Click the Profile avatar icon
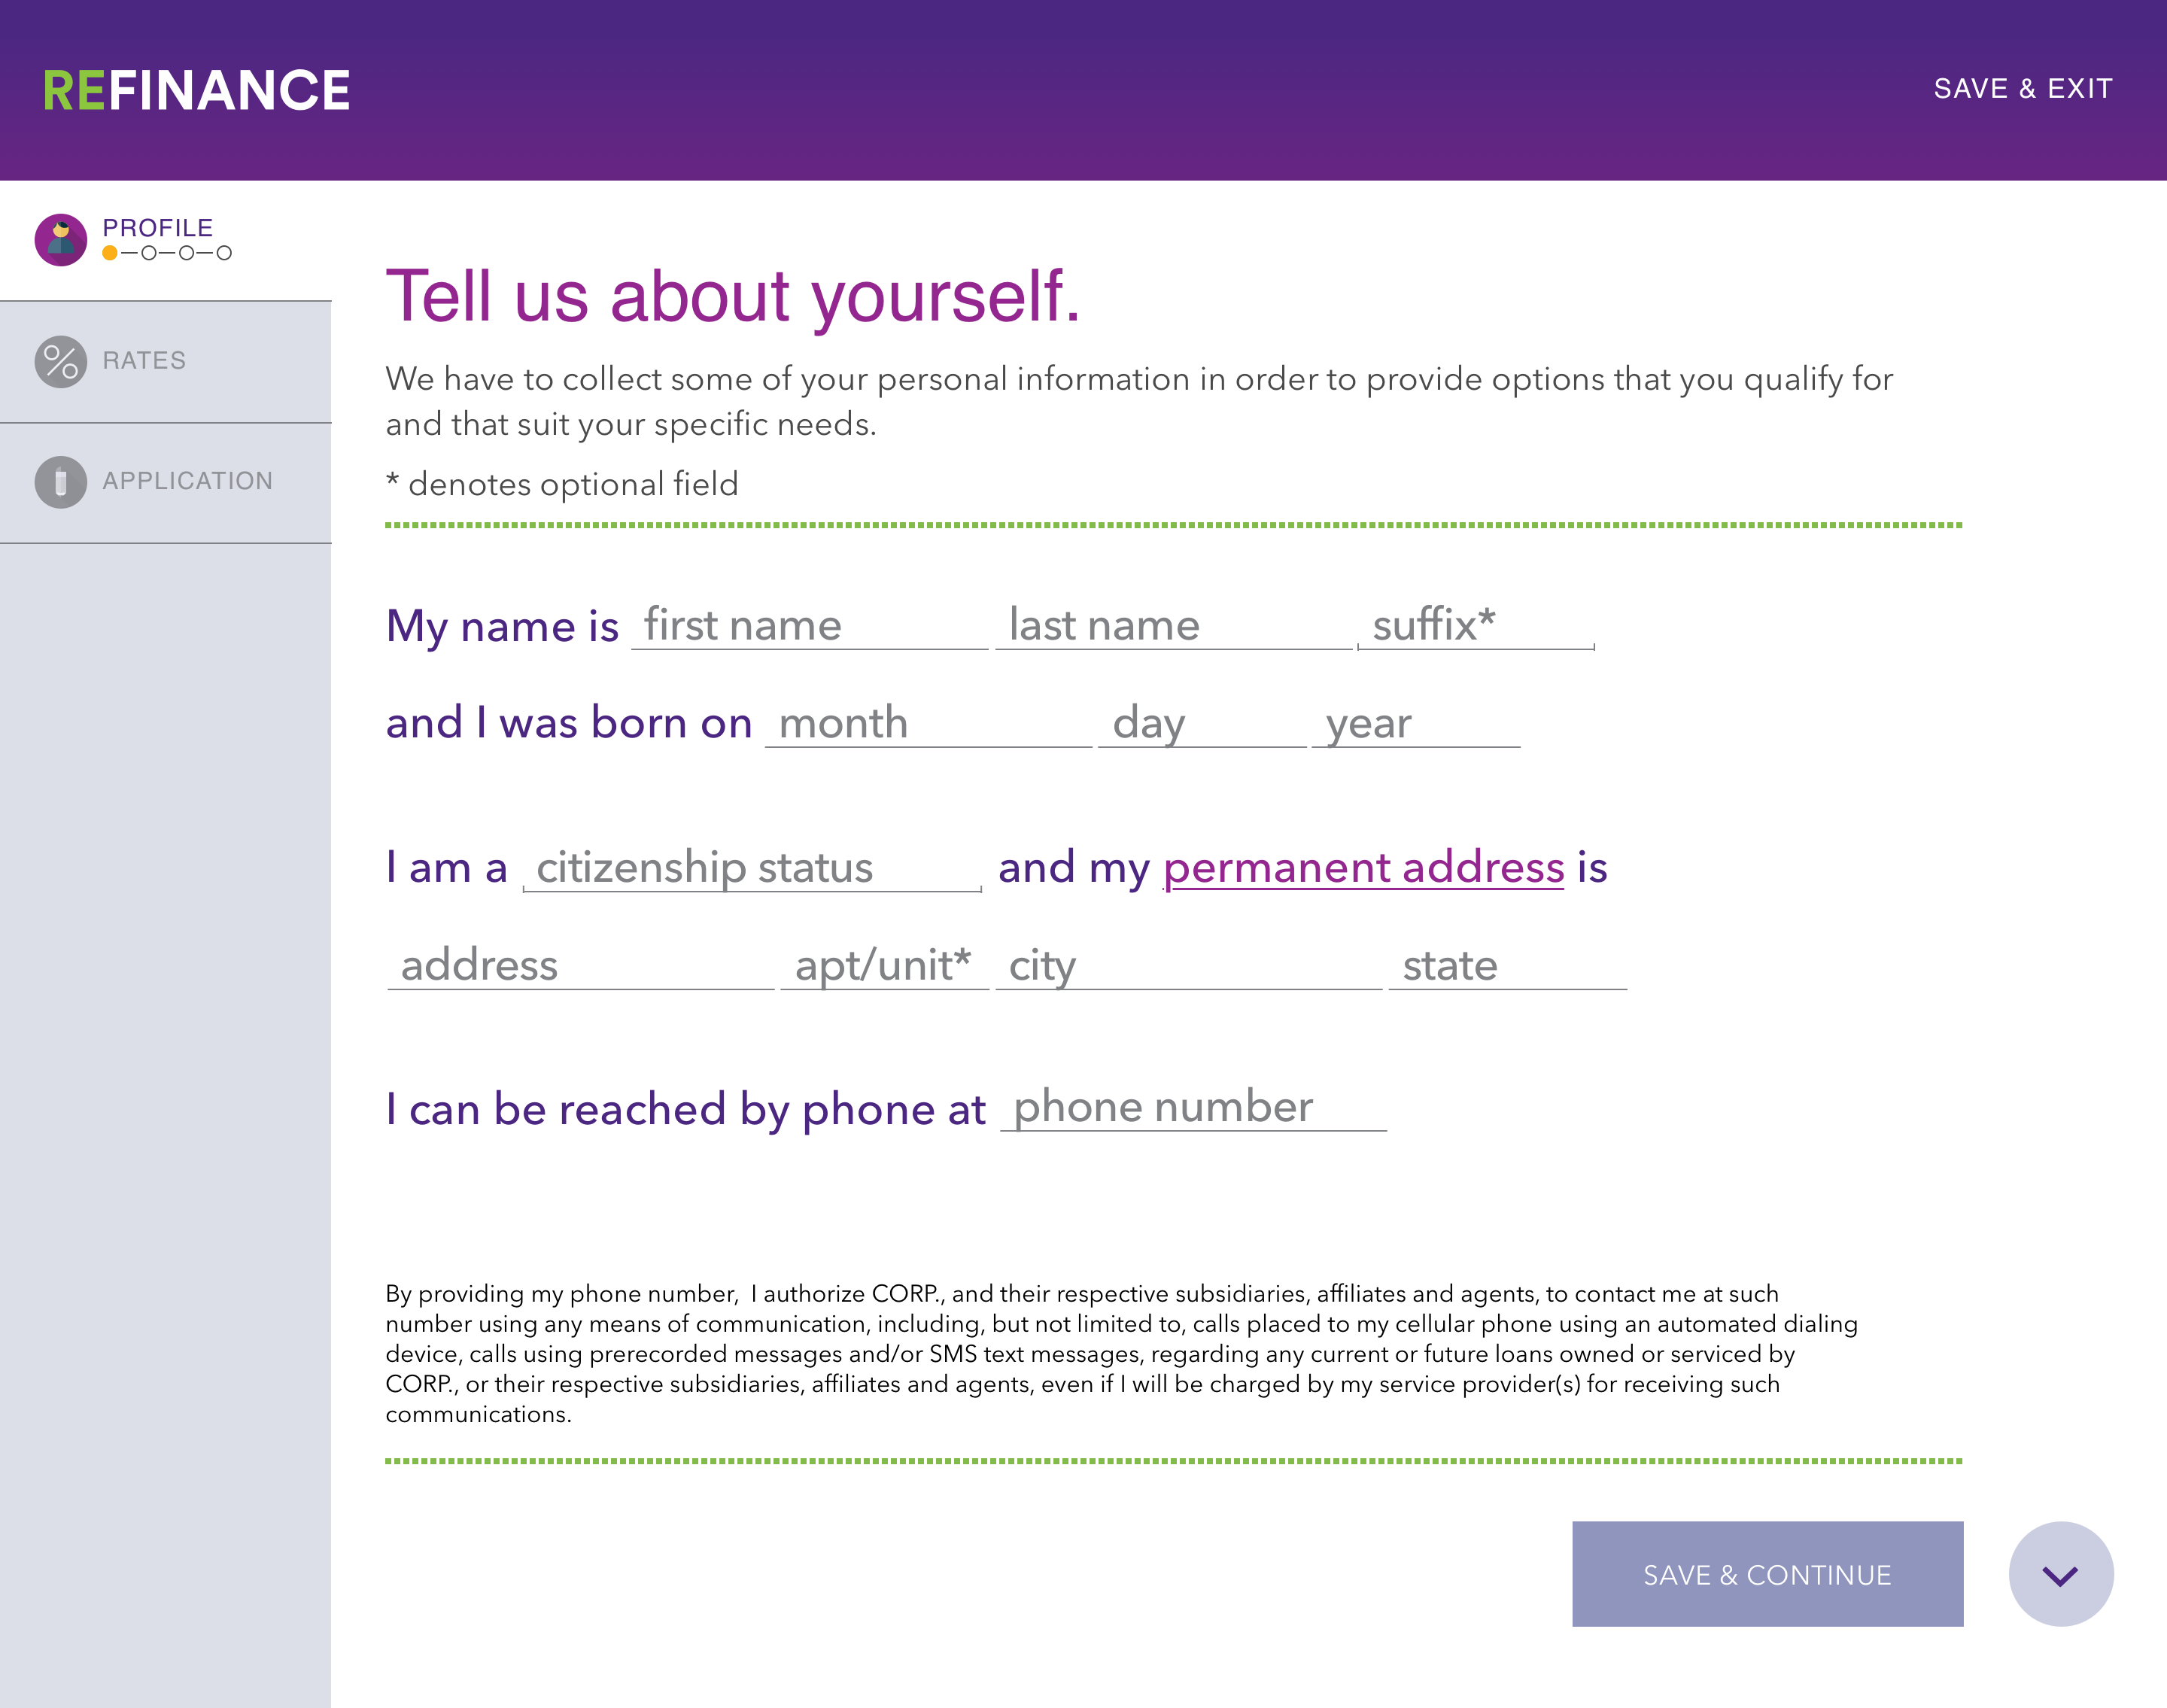The width and height of the screenshot is (2167, 1708). coord(61,240)
